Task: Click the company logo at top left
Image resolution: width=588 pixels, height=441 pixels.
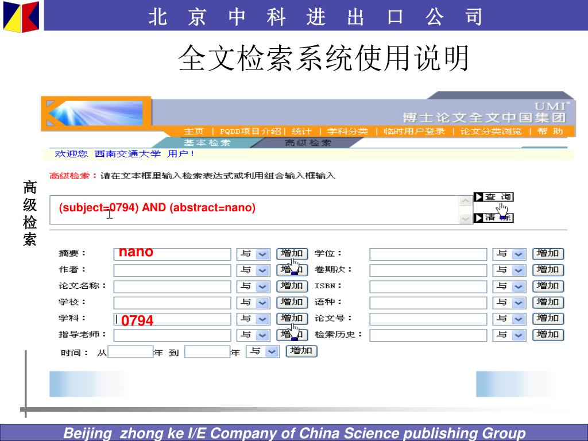Action: (x=21, y=17)
